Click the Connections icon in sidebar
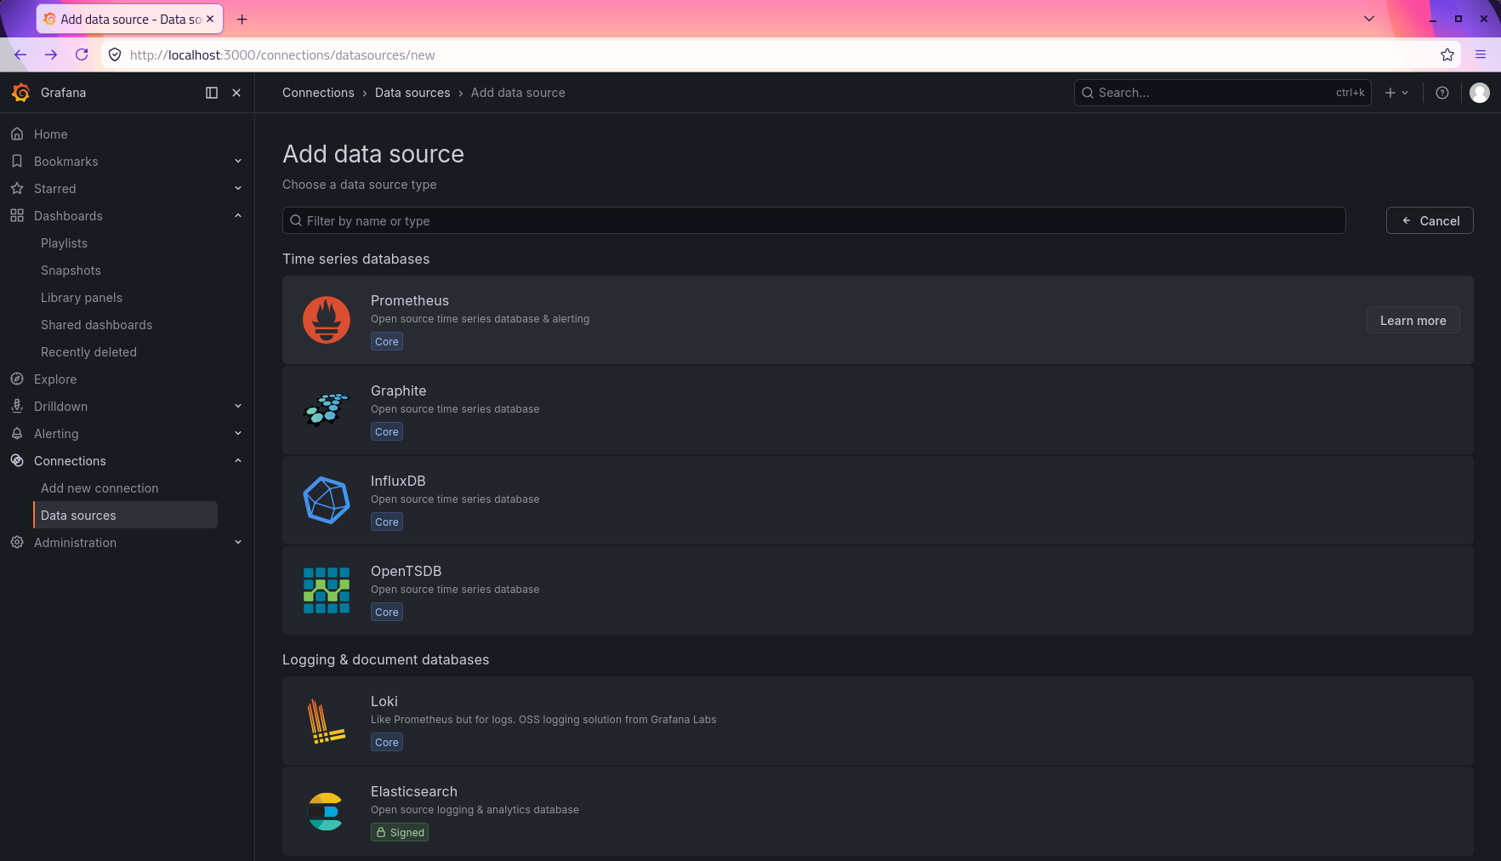The width and height of the screenshot is (1501, 861). pyautogui.click(x=17, y=461)
